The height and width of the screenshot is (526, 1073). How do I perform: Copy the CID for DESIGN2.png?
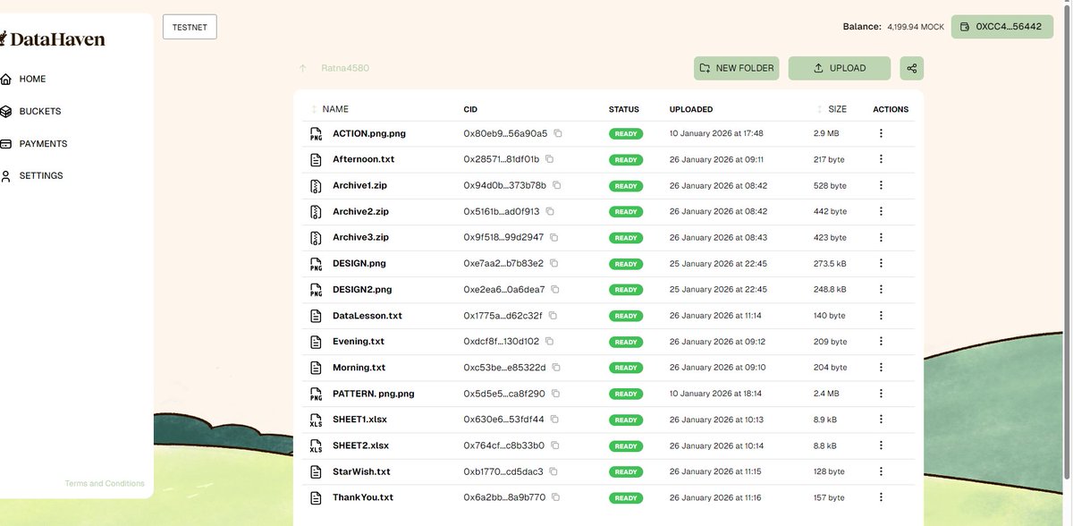click(554, 290)
